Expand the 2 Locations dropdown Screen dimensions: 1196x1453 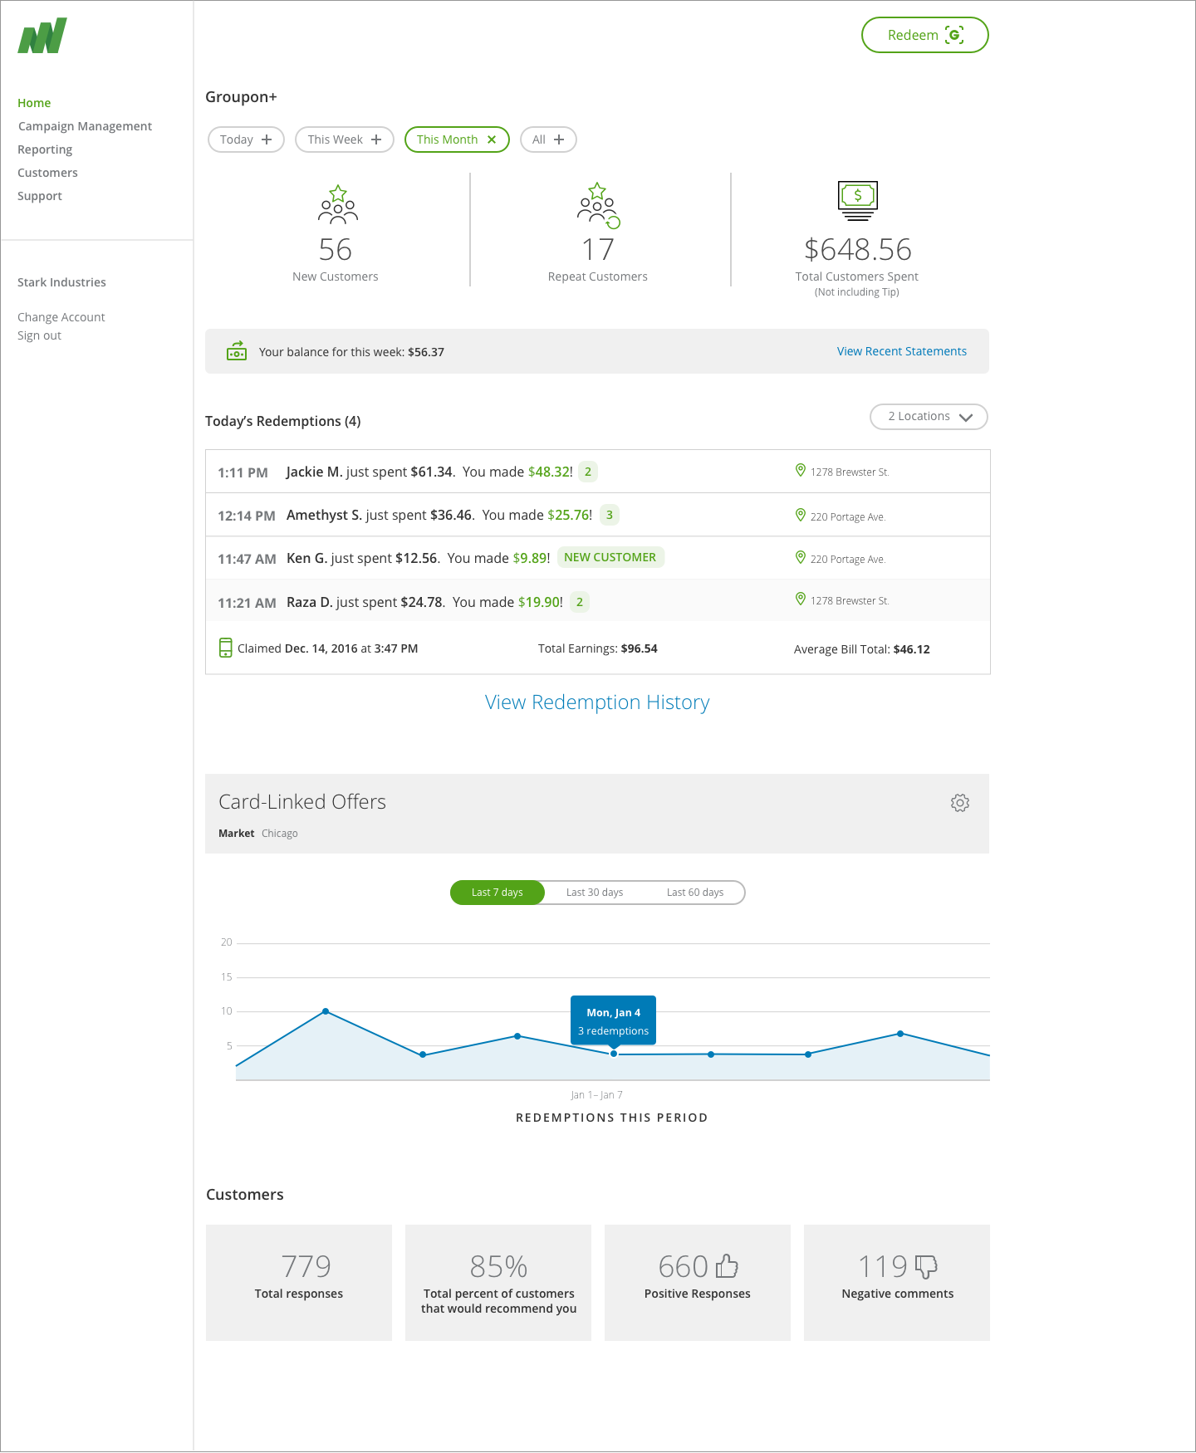click(x=929, y=417)
